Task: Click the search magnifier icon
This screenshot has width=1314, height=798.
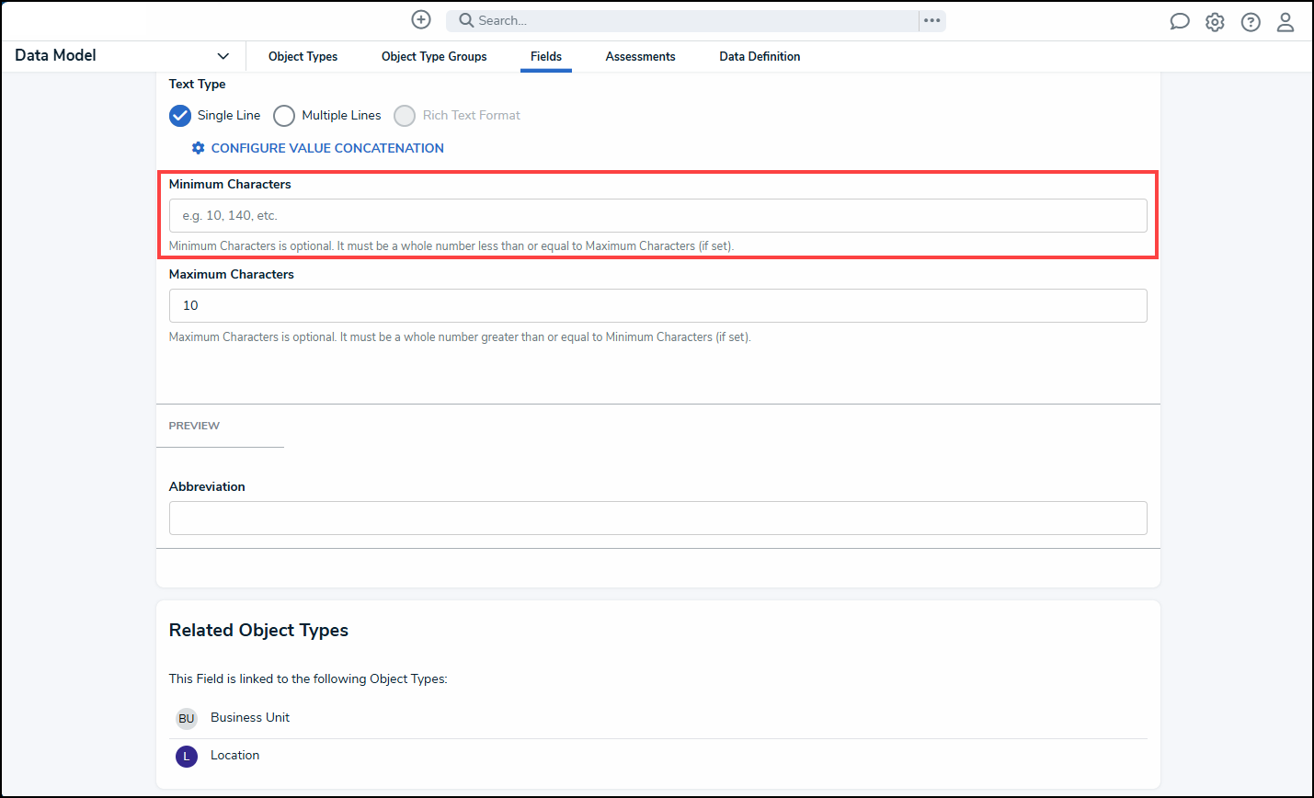Action: (466, 20)
